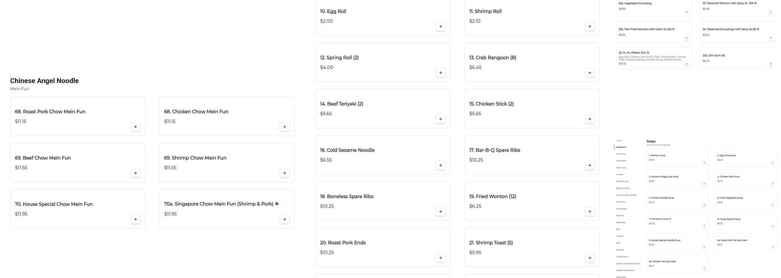Add 21. Shrimp Toast (5) via plus icon
The image size is (781, 278).
point(589,258)
